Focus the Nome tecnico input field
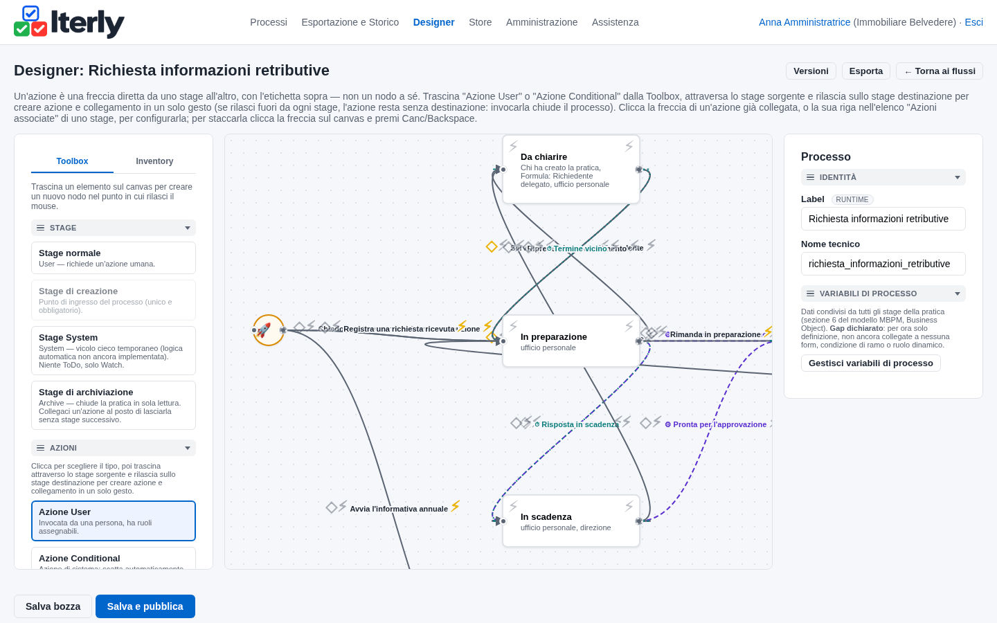 point(883,264)
